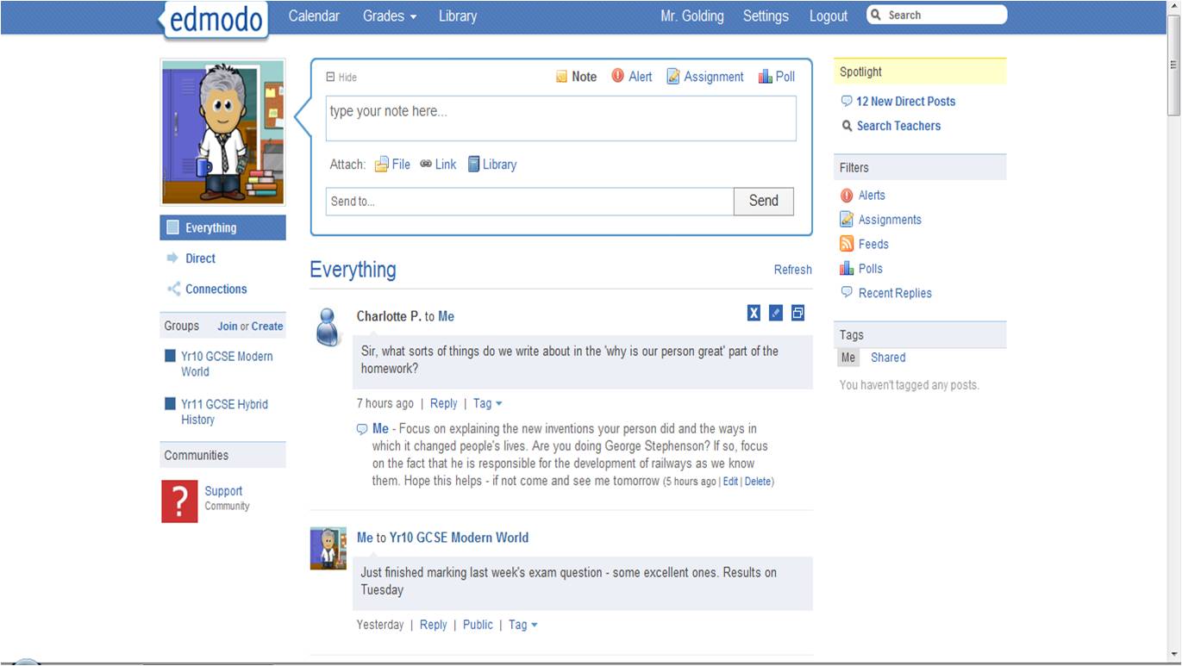
Task: Attach a Link to the note
Action: (438, 164)
